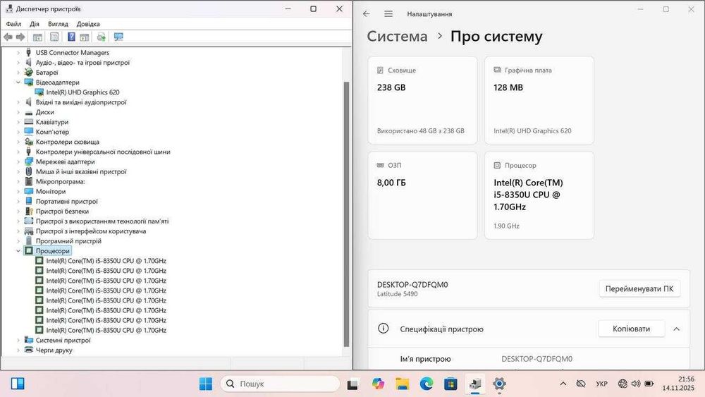The image size is (705, 397).
Task: Click Device Manager taskbar icon
Action: (474, 384)
